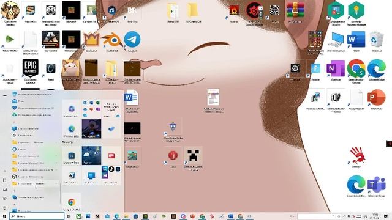Open the Weather tile in Start menu
The image size is (392, 220).
[x=91, y=156]
